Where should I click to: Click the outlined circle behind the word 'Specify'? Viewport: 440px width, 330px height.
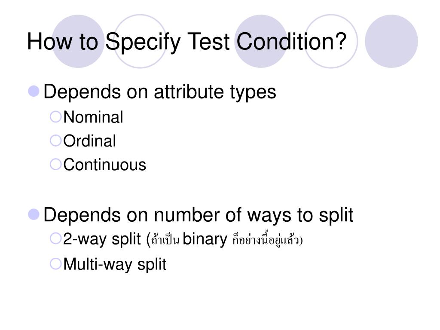140,41
